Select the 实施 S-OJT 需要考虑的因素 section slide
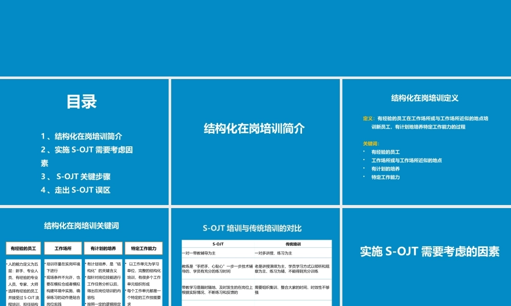 tap(427, 257)
